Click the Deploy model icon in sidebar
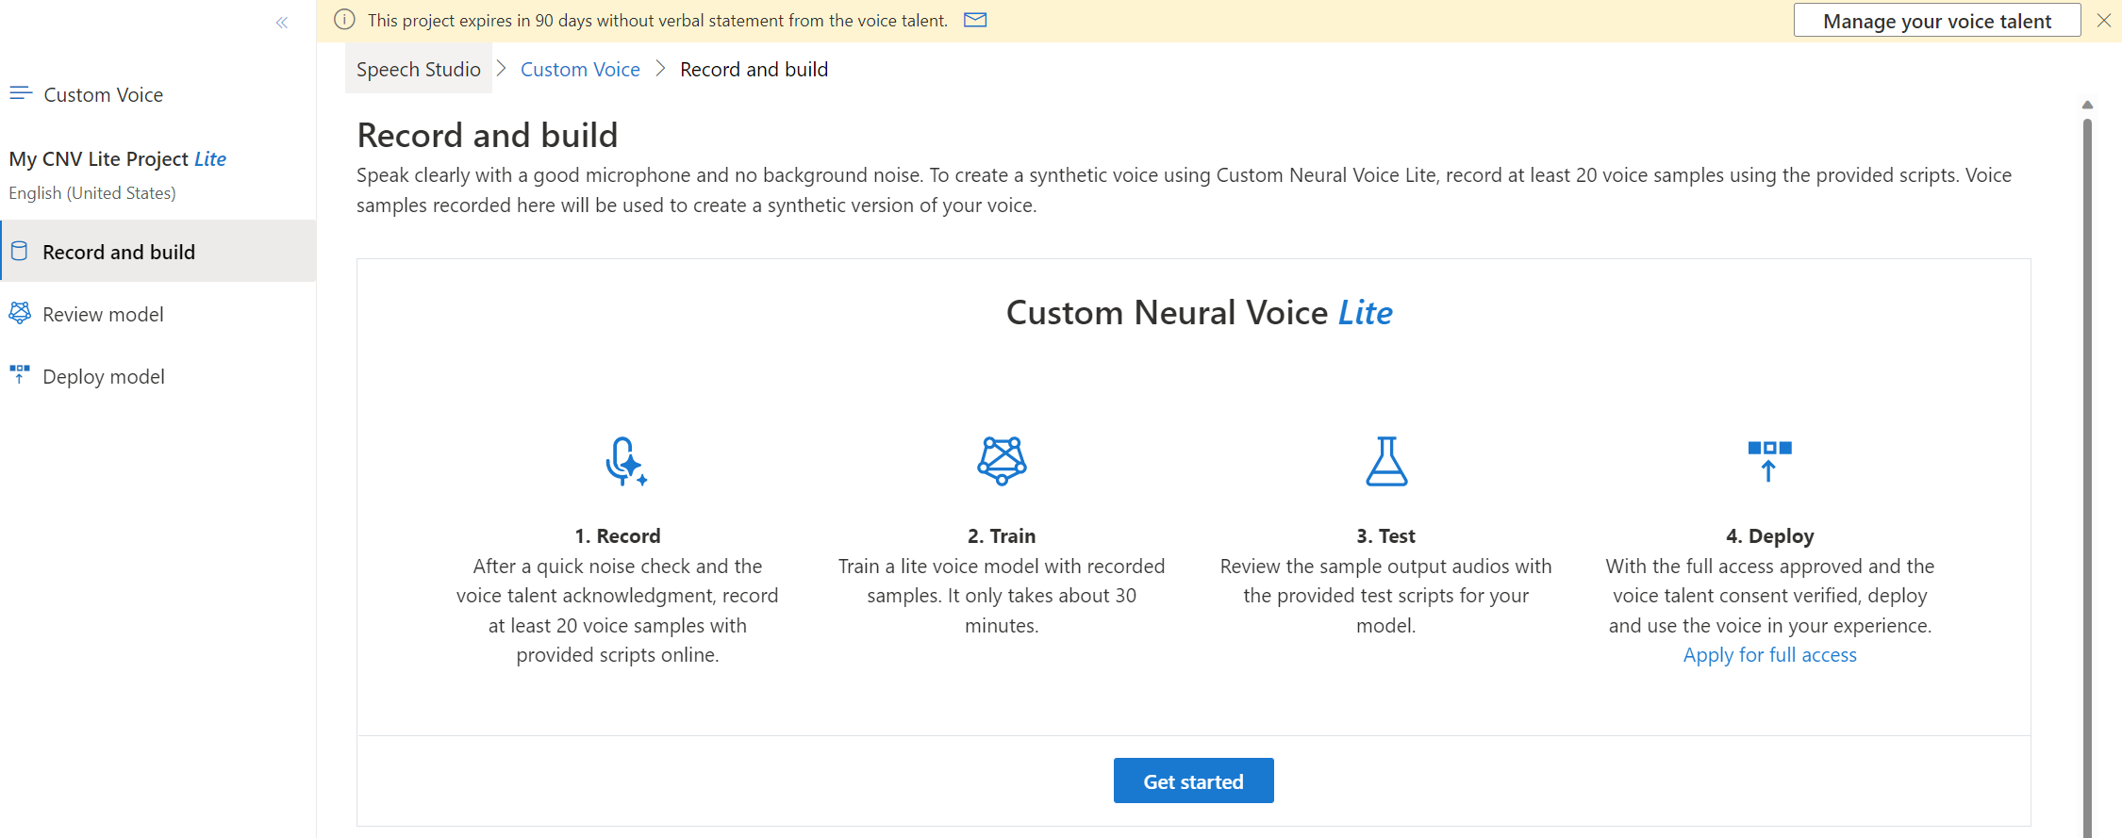The height and width of the screenshot is (838, 2122). click(20, 375)
